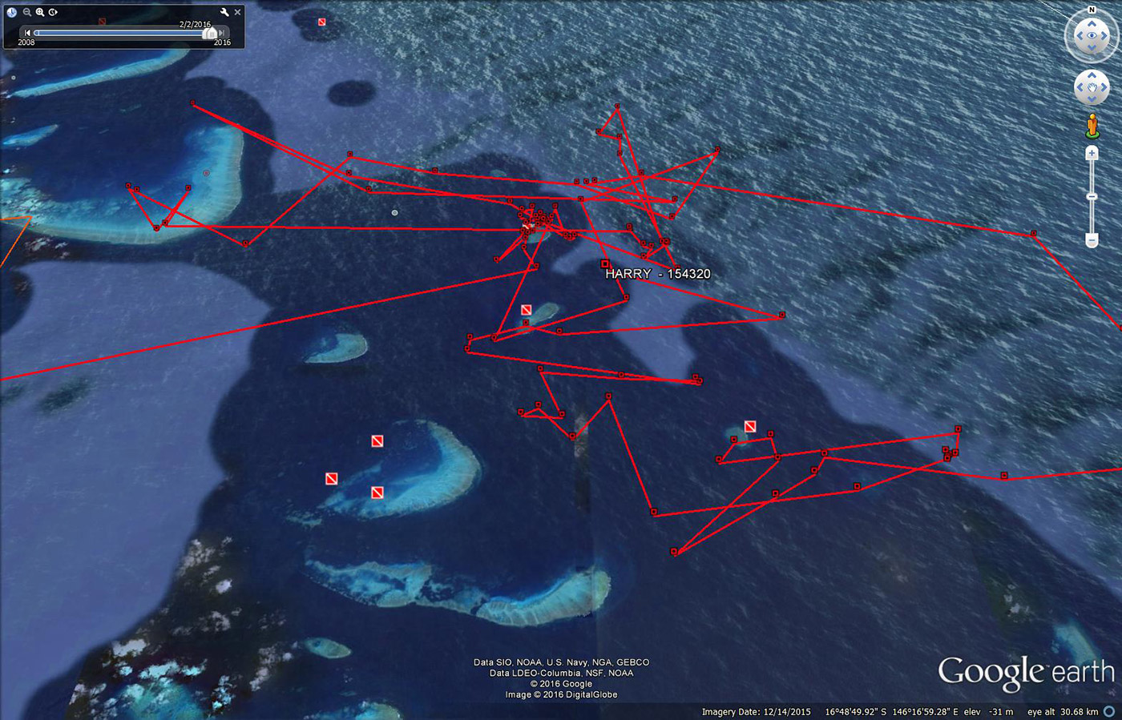Click the historical imagery clock icon
Image resolution: width=1122 pixels, height=720 pixels.
(12, 12)
